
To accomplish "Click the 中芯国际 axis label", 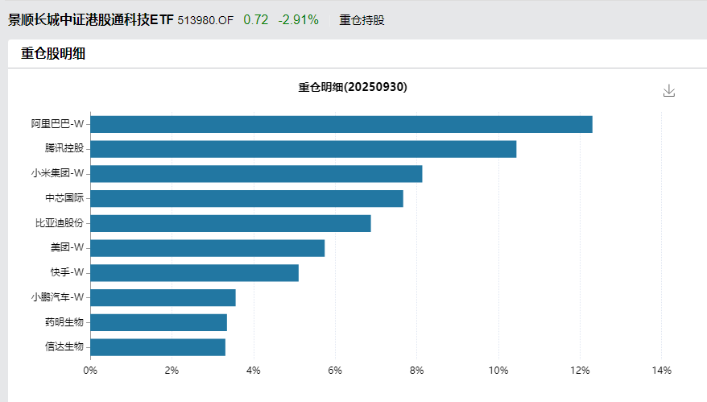I will (x=64, y=197).
